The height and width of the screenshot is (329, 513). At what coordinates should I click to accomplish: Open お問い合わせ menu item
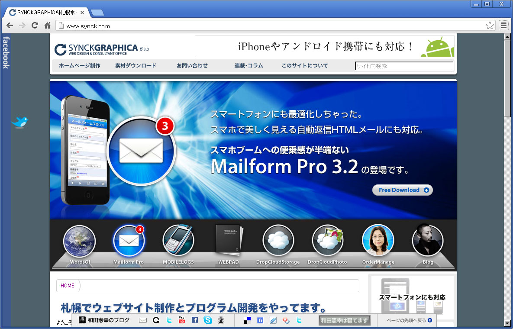[192, 65]
